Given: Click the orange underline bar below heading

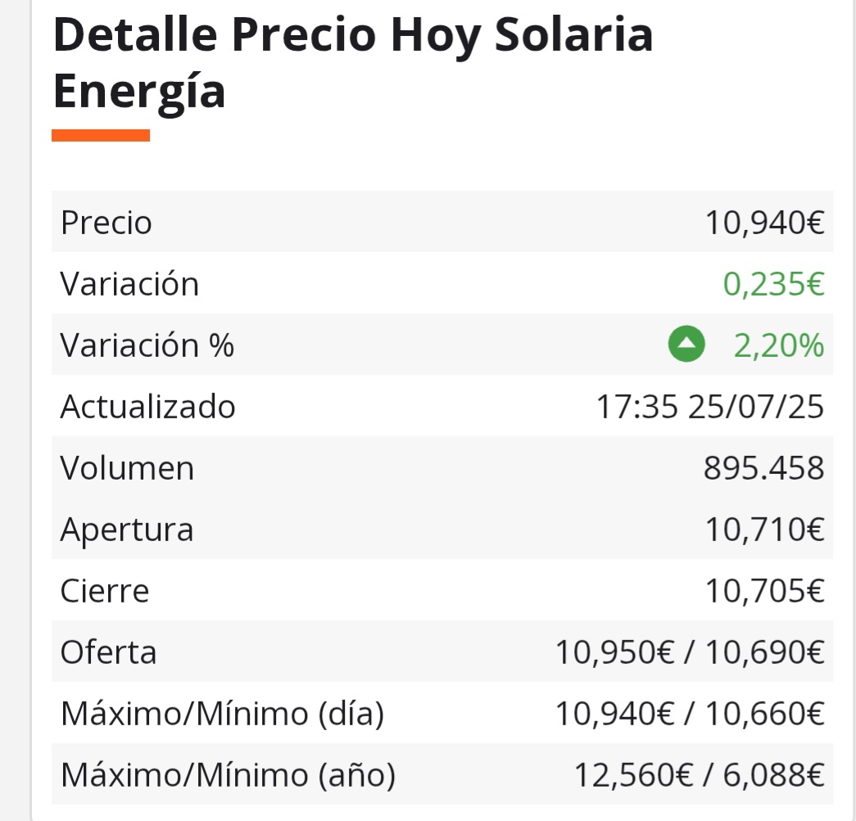Looking at the screenshot, I should point(101,135).
